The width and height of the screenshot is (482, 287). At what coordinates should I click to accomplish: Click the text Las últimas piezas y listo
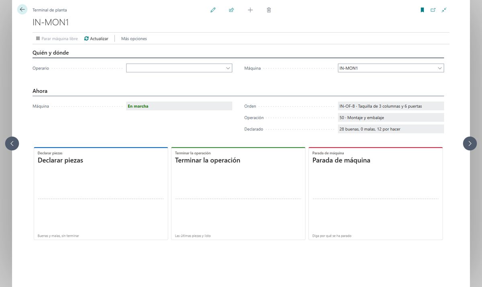(x=193, y=236)
